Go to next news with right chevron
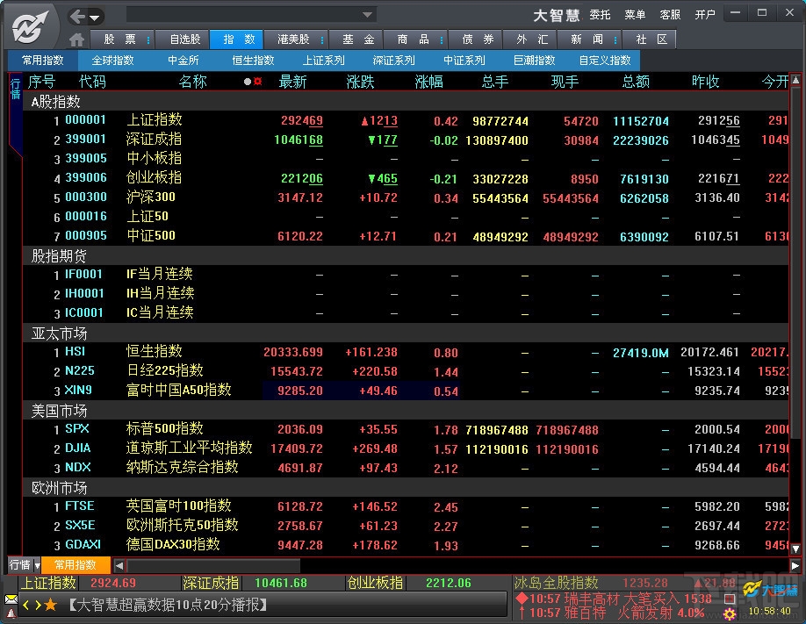The height and width of the screenshot is (624, 806). click(x=38, y=605)
